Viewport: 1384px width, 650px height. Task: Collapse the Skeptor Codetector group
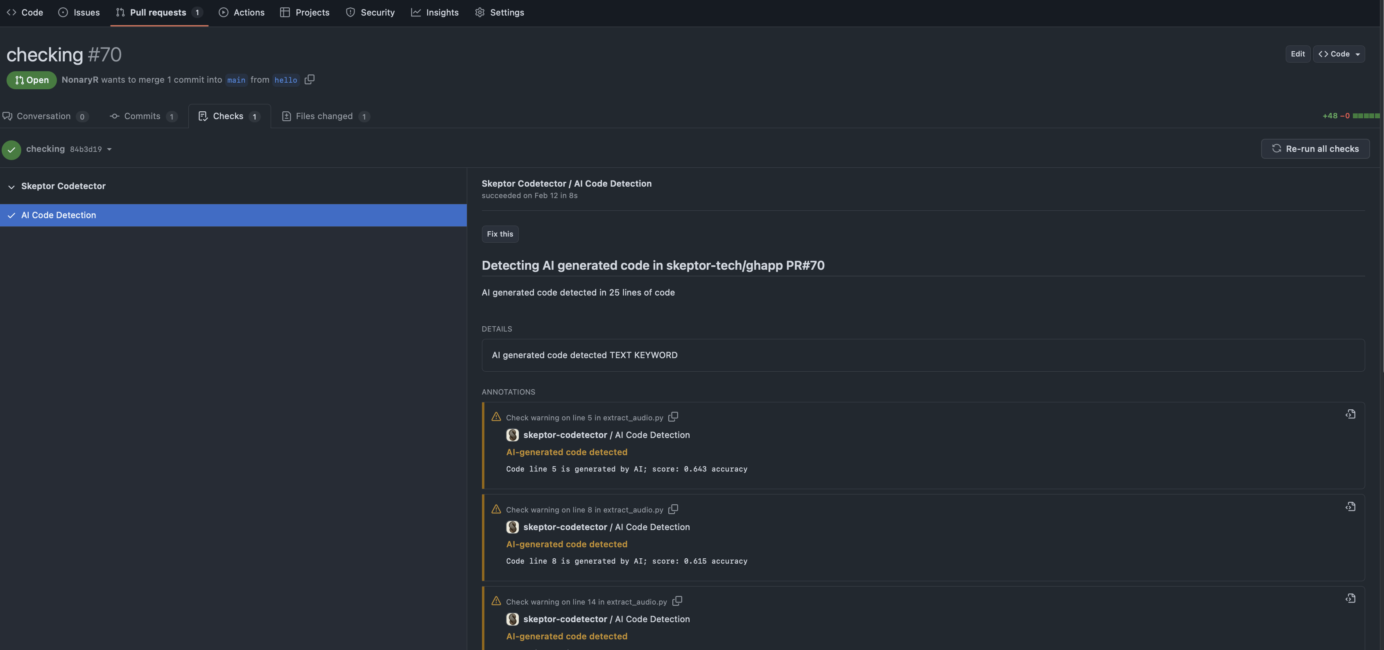coord(11,186)
